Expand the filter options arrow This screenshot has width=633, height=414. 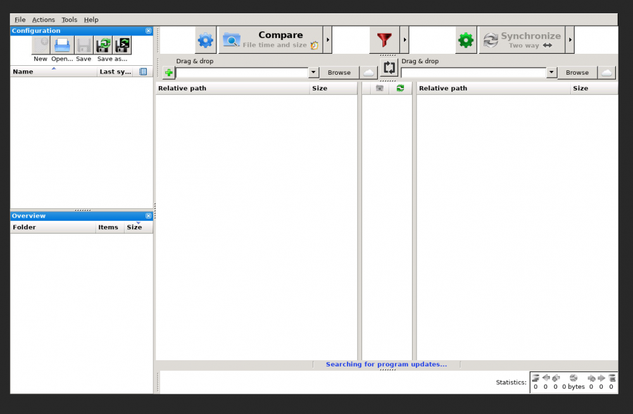[404, 40]
